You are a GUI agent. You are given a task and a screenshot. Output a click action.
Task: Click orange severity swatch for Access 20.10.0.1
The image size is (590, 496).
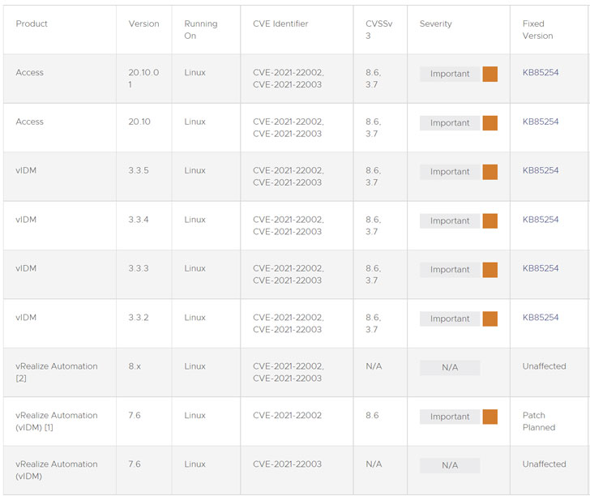[490, 74]
